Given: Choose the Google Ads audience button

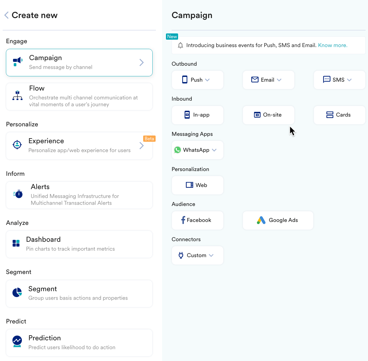Looking at the screenshot, I should tap(278, 220).
